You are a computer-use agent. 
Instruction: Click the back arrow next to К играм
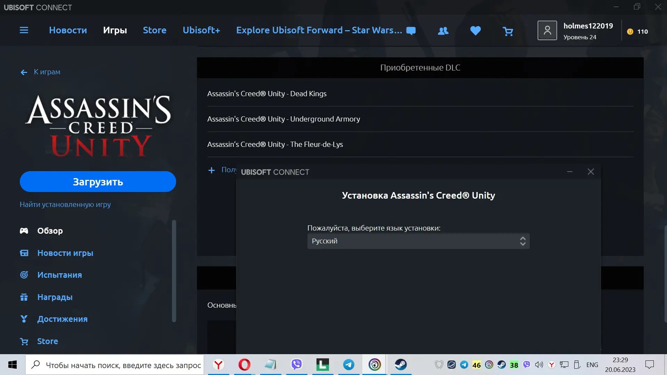[24, 72]
